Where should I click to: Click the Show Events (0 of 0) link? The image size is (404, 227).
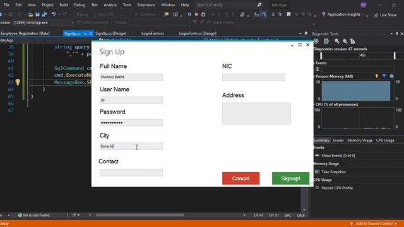[x=338, y=156]
